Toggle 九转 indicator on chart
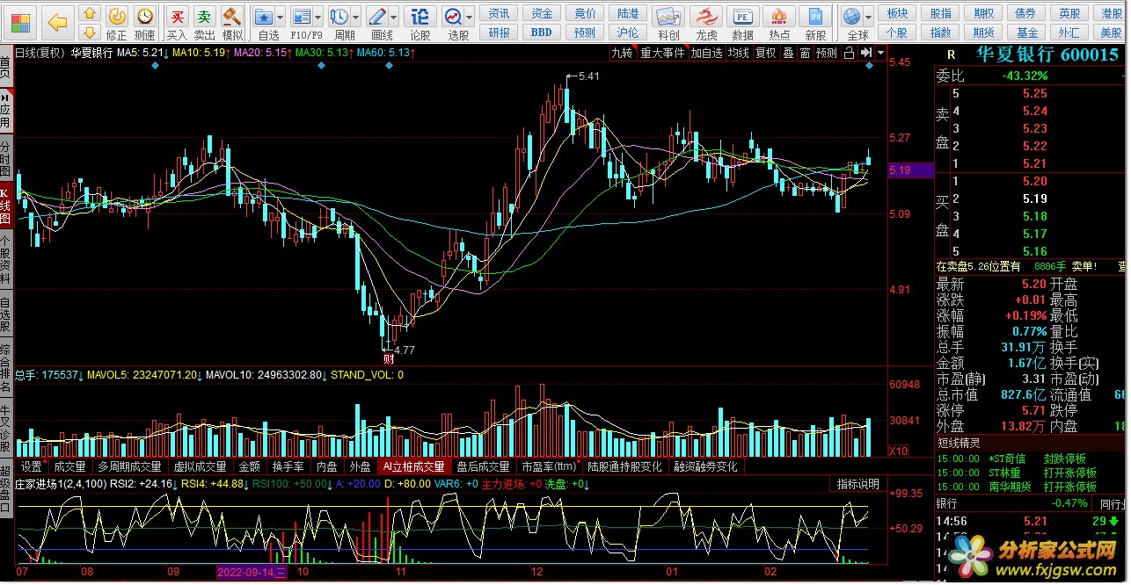This screenshot has height=585, width=1131. pos(623,53)
